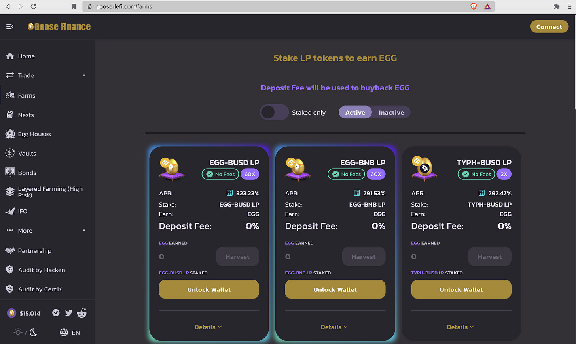
Task: Click the Vaults dollar icon
Action: (10, 153)
